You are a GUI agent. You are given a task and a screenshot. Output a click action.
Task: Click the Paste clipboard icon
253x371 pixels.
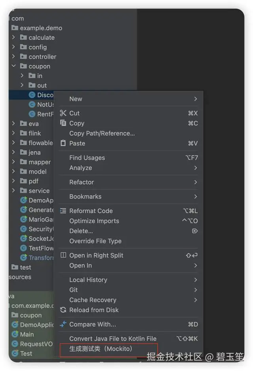63,143
